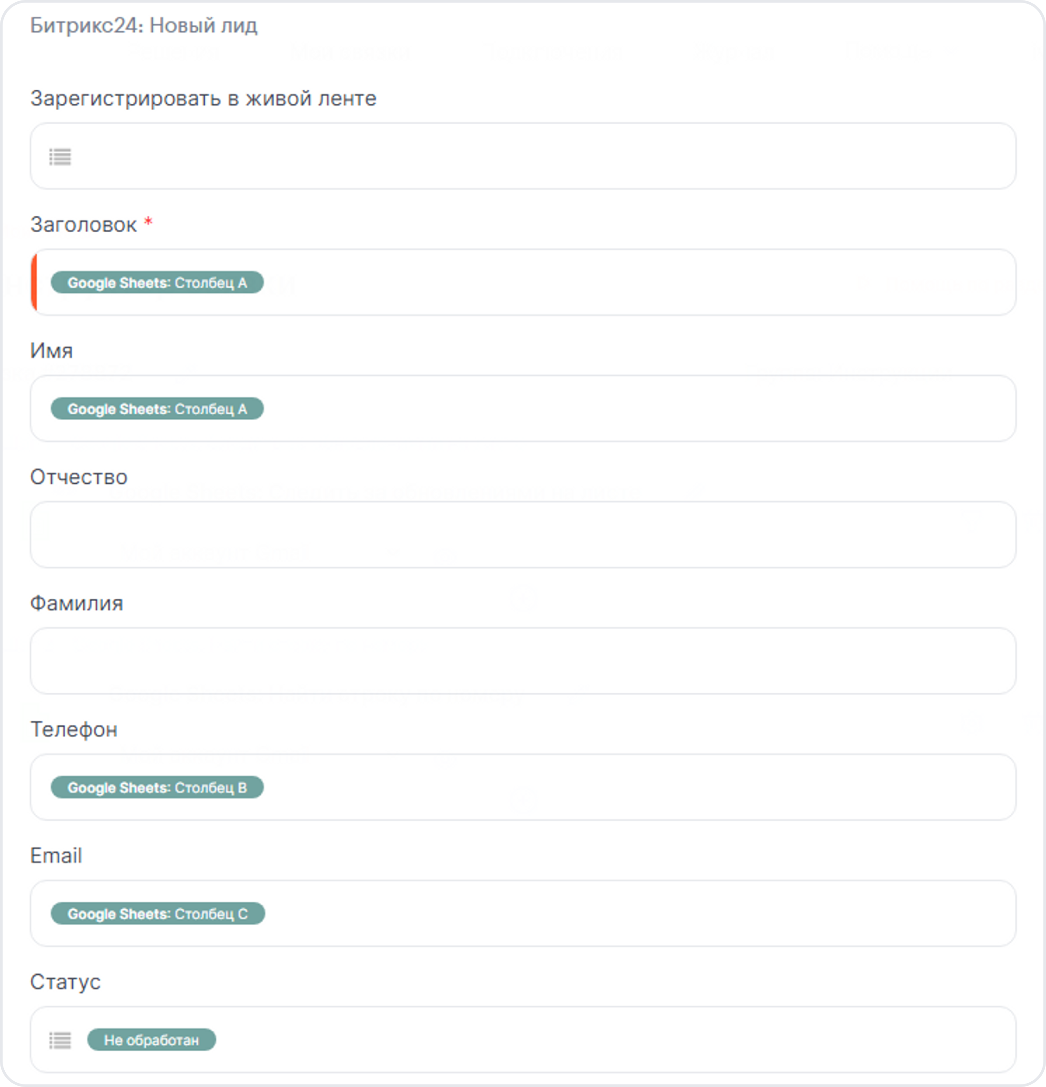Click the Заголовок required input field
1046x1087 pixels.
pyautogui.click(x=523, y=282)
